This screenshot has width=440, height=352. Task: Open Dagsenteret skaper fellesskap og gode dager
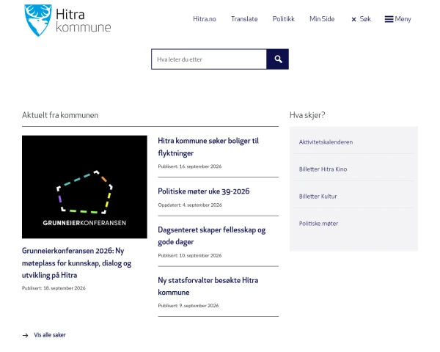(x=212, y=236)
